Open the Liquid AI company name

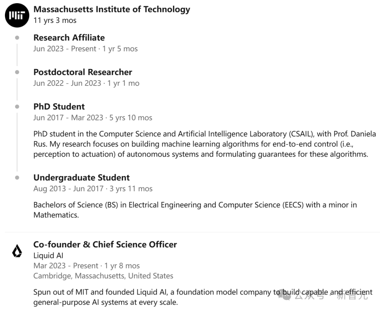(x=48, y=255)
